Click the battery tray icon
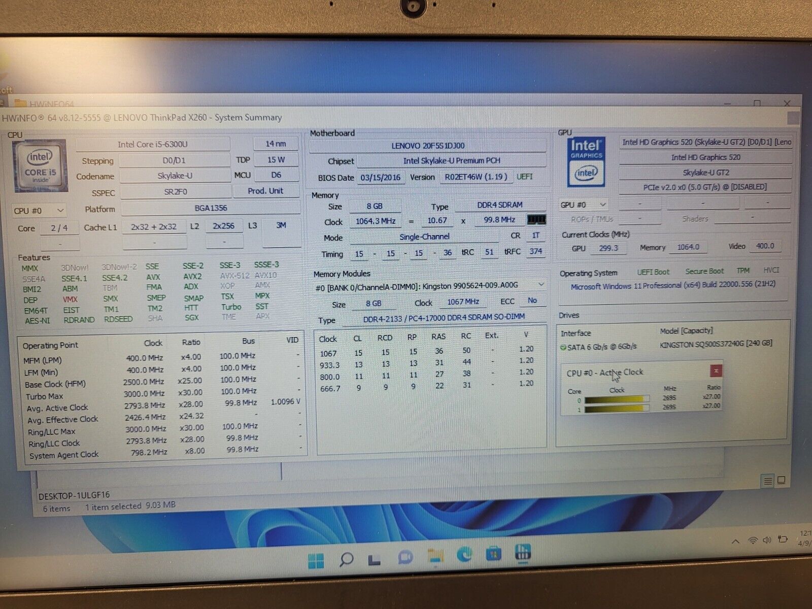812x609 pixels. (782, 539)
